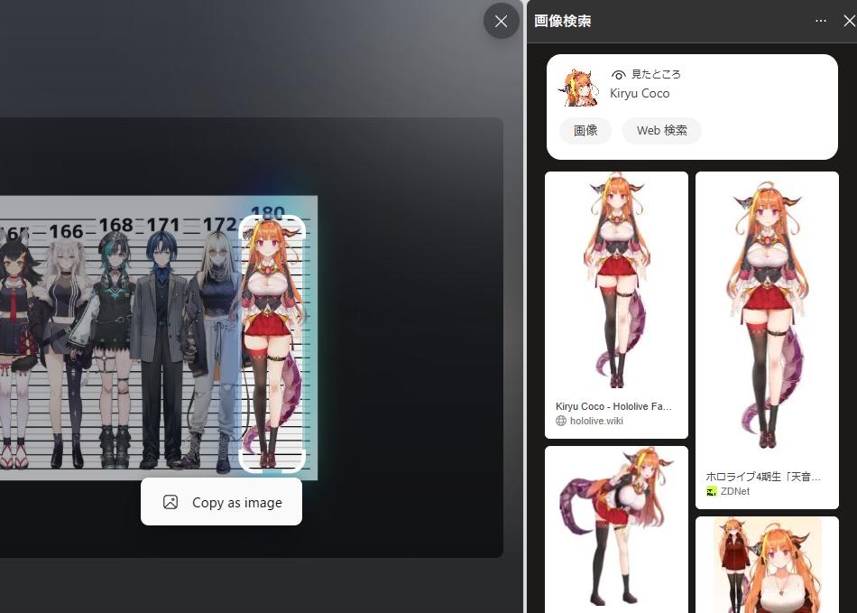This screenshot has height=613, width=857.
Task: Select the 画像 filter tab
Action: point(585,130)
